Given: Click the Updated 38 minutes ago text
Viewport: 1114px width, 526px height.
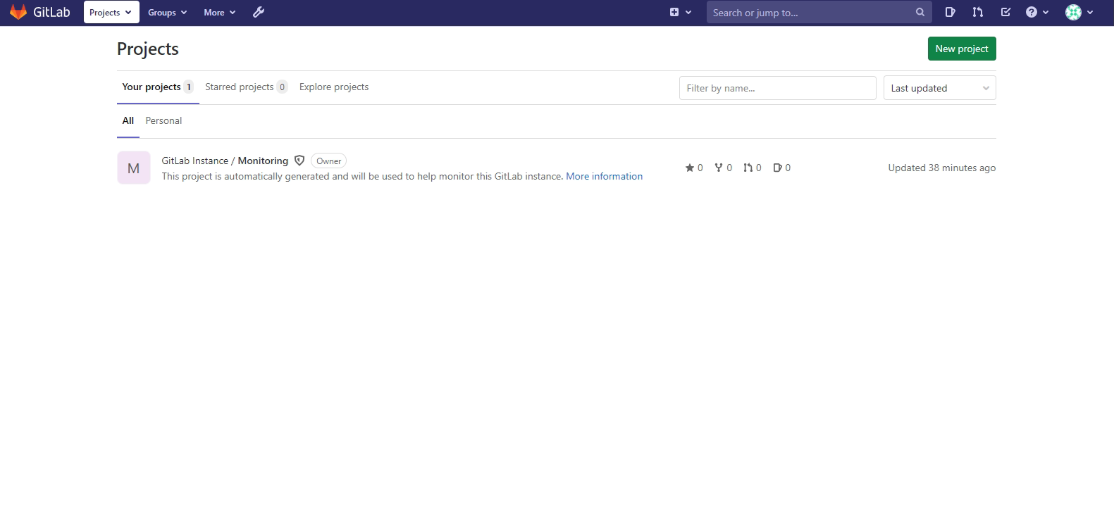Looking at the screenshot, I should [x=941, y=168].
